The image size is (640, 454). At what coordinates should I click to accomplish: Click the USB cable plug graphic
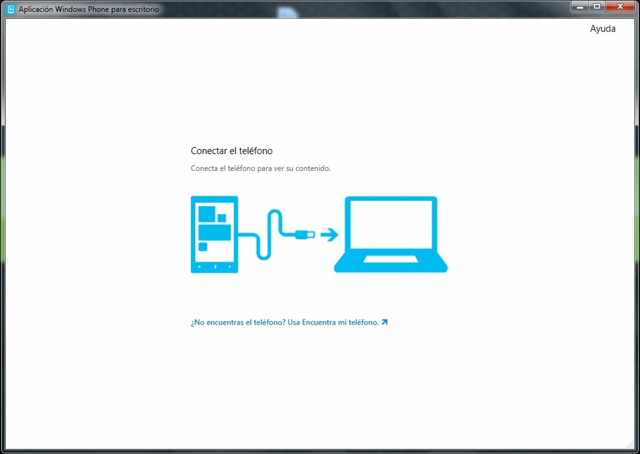click(x=305, y=234)
